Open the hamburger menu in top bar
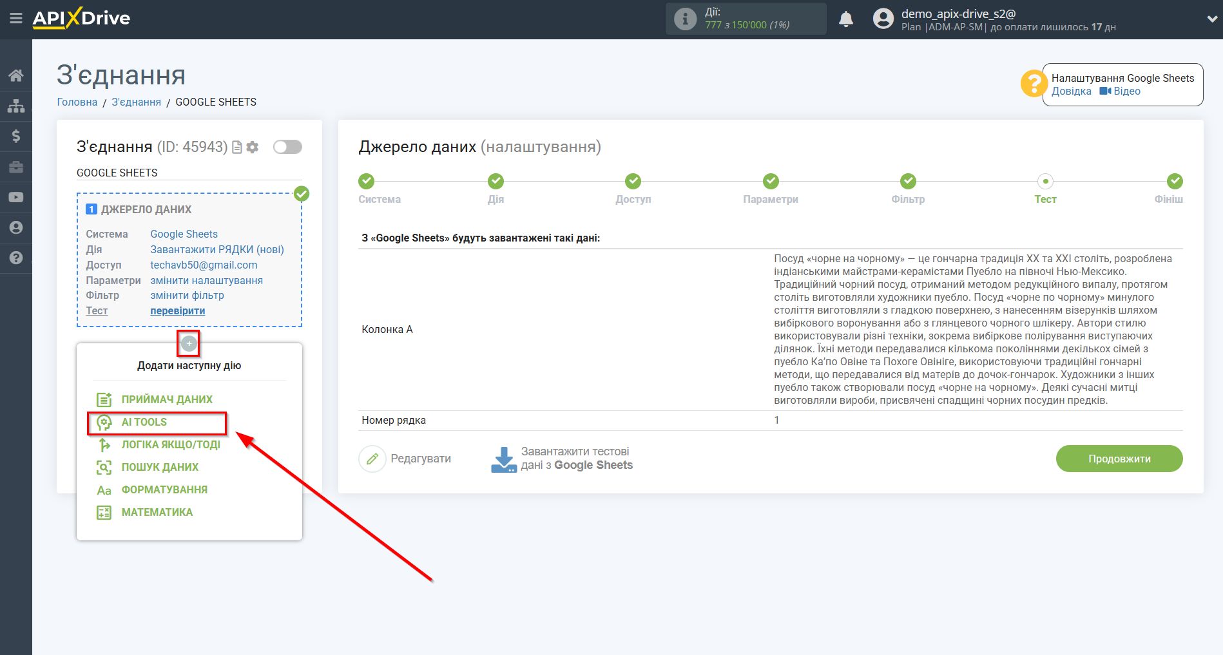The height and width of the screenshot is (655, 1223). coord(16,18)
